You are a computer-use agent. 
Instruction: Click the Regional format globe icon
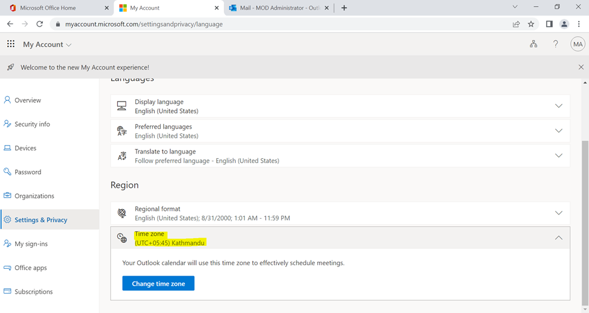121,213
